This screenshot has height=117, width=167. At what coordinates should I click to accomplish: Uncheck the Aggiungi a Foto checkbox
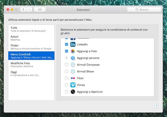coord(67,51)
